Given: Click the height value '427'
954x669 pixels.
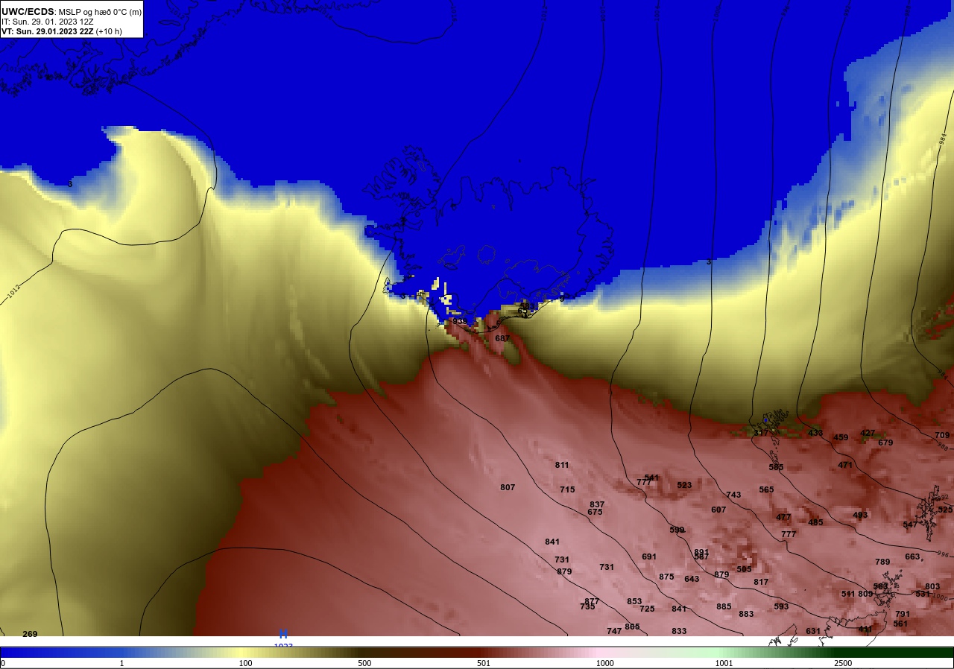Looking at the screenshot, I should [868, 433].
